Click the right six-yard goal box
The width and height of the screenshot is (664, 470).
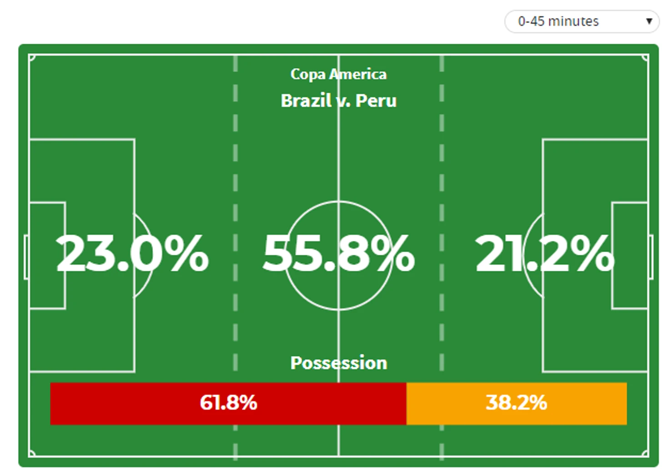(630, 256)
